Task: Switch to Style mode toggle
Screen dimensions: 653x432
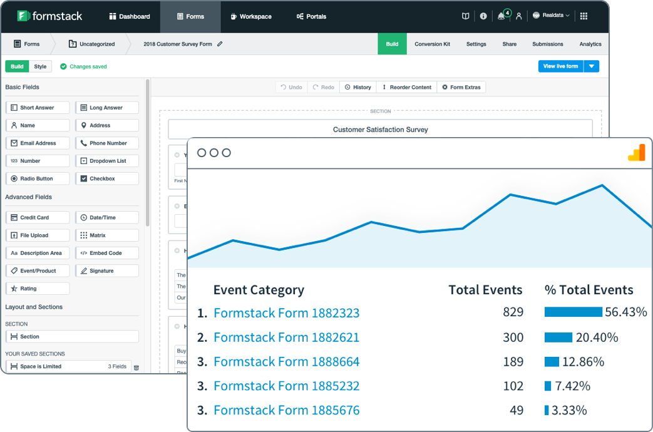Action: 41,66
